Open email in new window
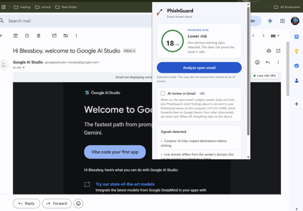 pyautogui.click(x=278, y=51)
